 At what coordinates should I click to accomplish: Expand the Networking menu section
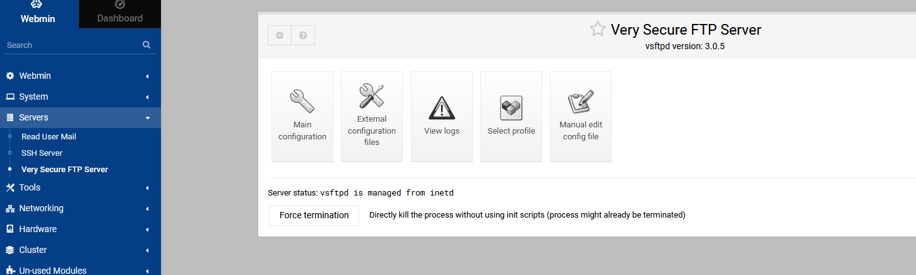[80, 208]
